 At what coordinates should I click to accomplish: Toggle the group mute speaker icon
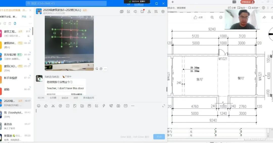tap(135, 12)
